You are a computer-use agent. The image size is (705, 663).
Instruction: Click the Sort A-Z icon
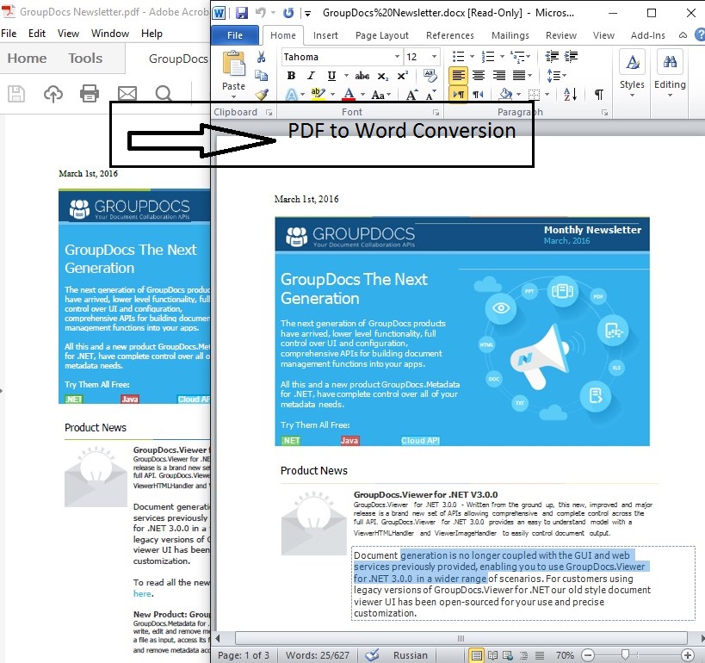tap(570, 94)
